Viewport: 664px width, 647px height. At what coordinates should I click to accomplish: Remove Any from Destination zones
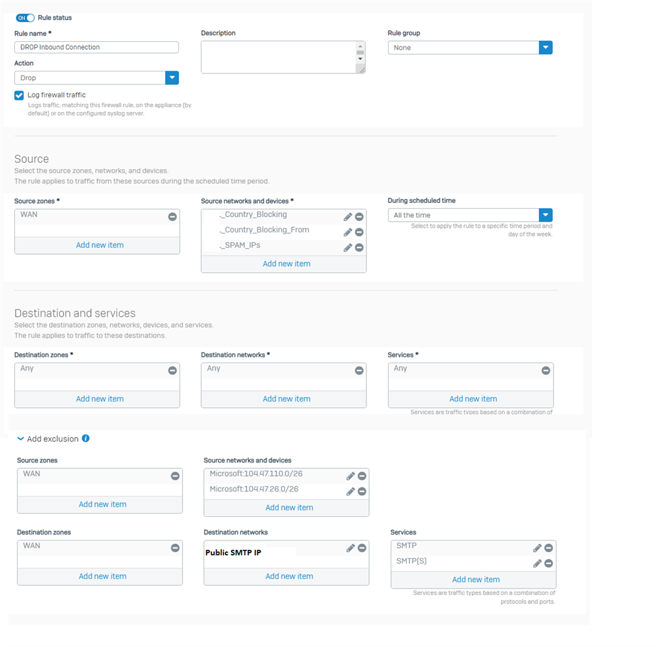[172, 370]
